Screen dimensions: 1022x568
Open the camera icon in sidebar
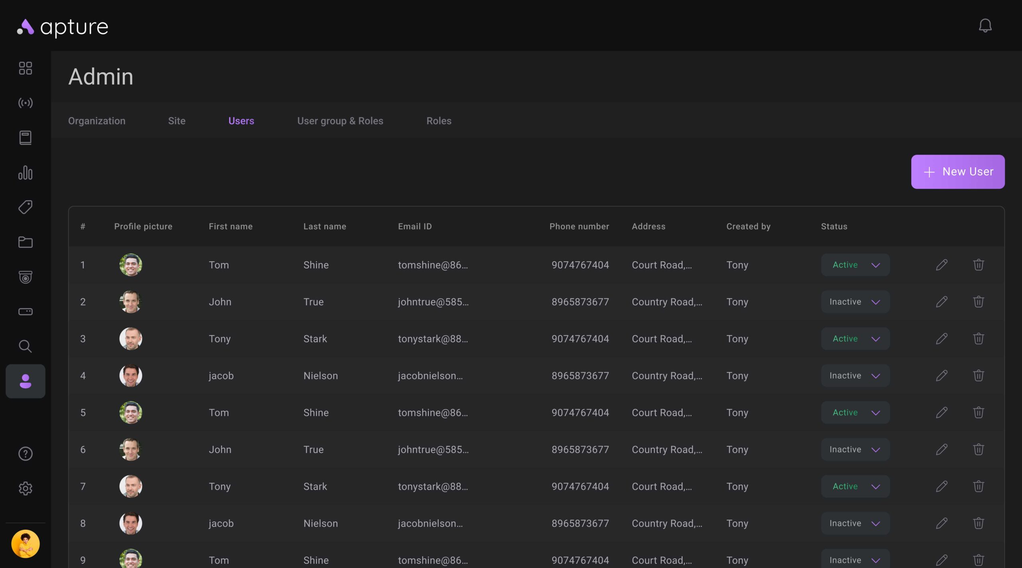[x=25, y=277]
